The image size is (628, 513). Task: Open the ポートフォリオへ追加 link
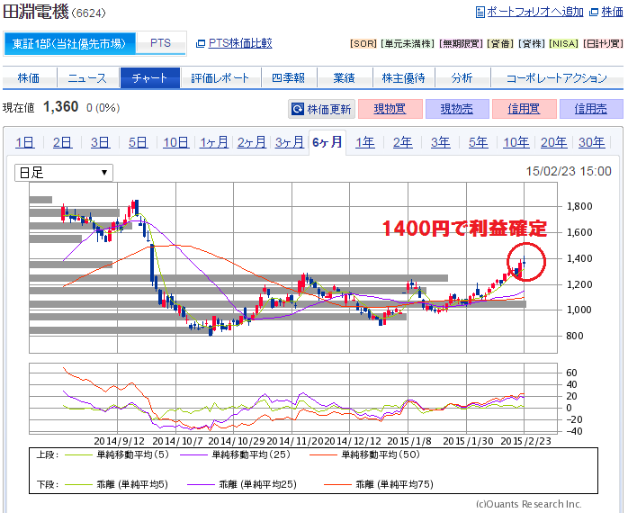click(535, 12)
